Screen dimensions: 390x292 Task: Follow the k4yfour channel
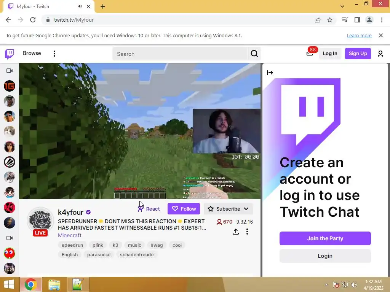pos(184,209)
